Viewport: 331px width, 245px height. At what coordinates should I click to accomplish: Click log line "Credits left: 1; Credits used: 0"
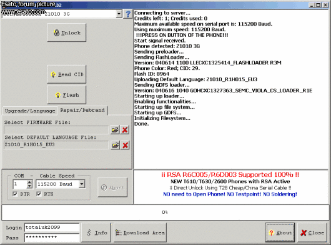170,18
